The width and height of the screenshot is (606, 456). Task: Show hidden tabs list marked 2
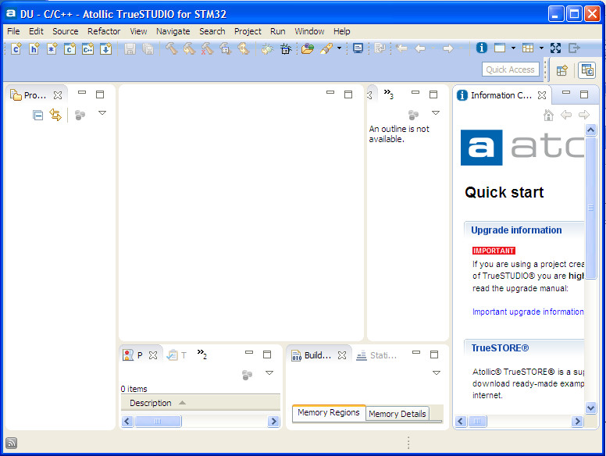tap(202, 354)
